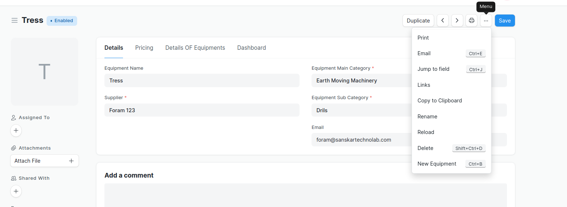The image size is (567, 207).
Task: Open the Supplier field showing Foram 123
Action: pos(202,110)
